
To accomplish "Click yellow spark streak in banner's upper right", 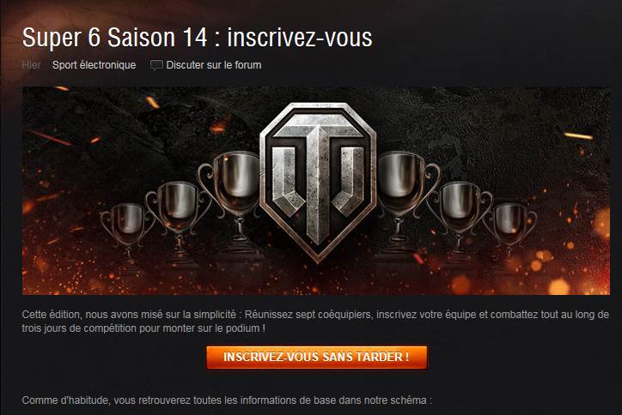I will (x=578, y=136).
